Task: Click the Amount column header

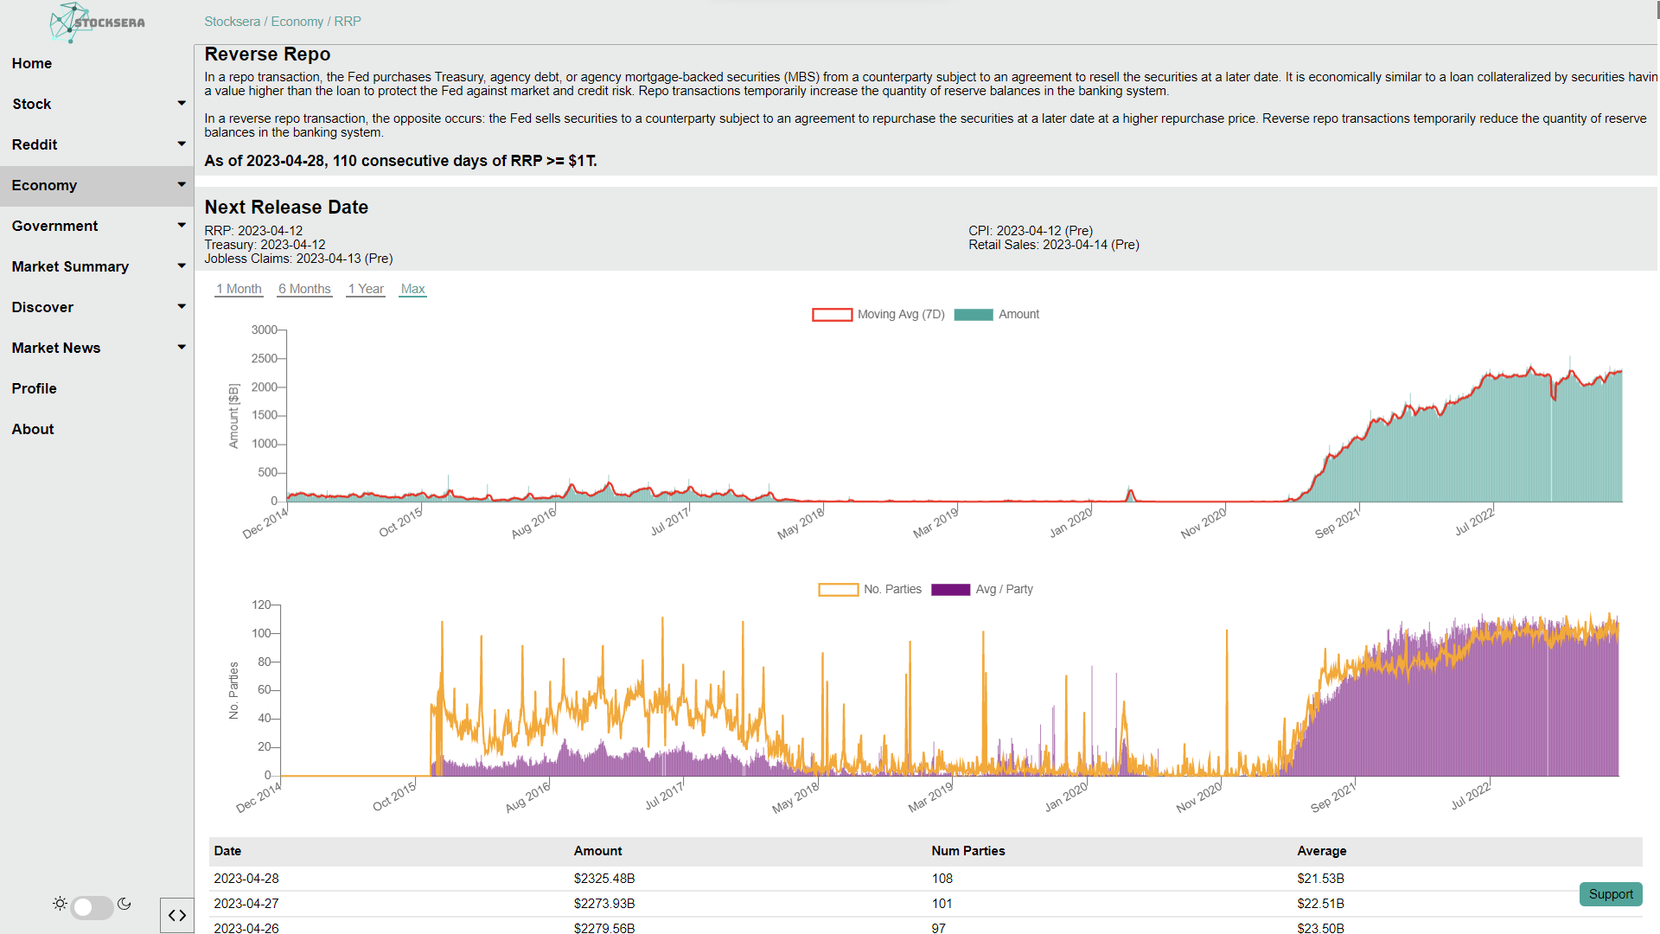Action: (597, 851)
